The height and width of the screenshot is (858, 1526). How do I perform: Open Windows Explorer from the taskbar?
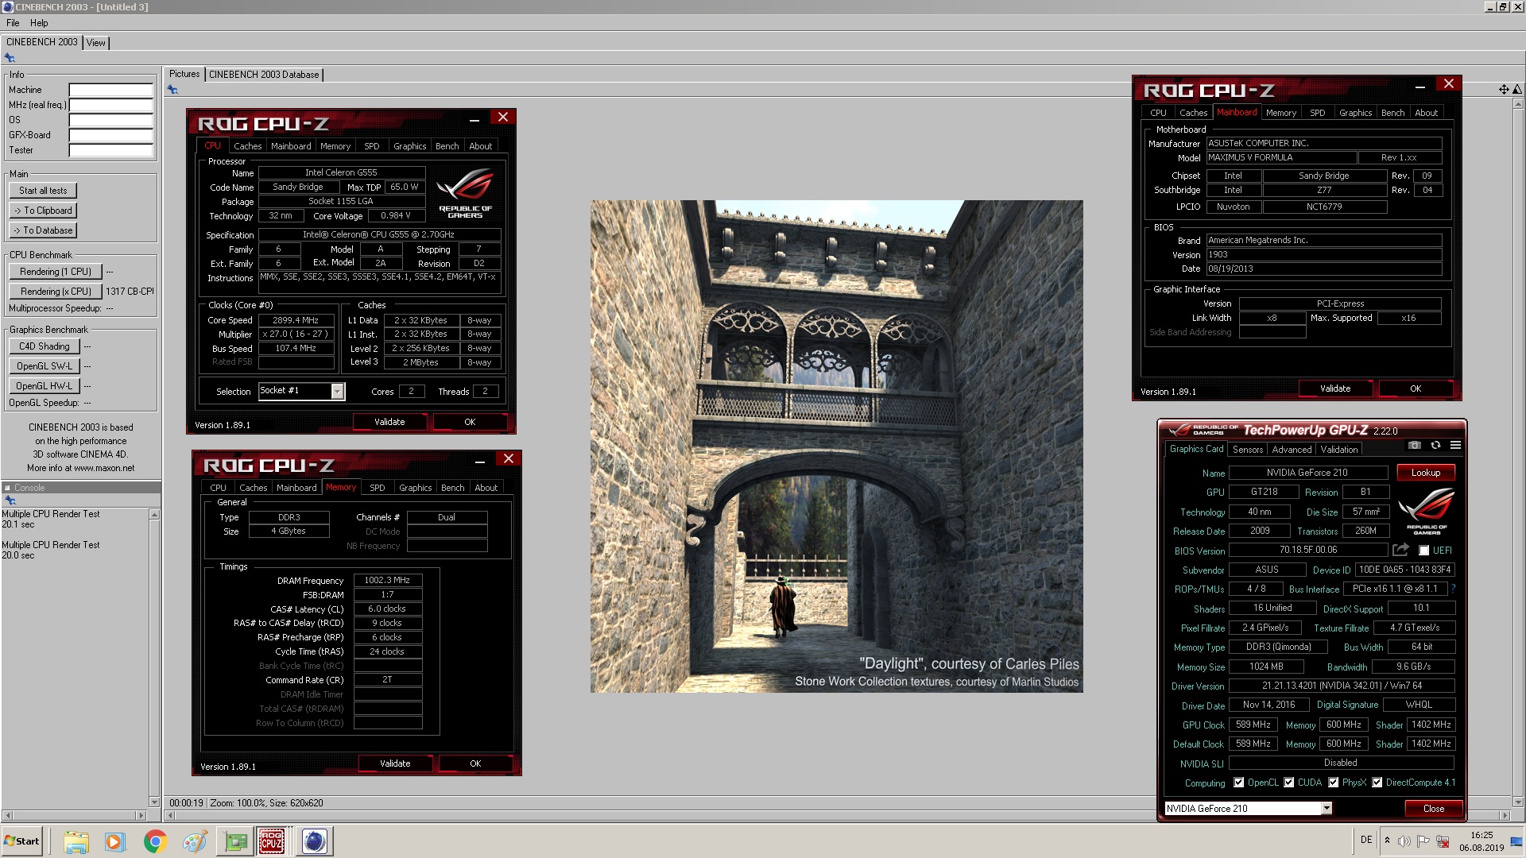76,841
